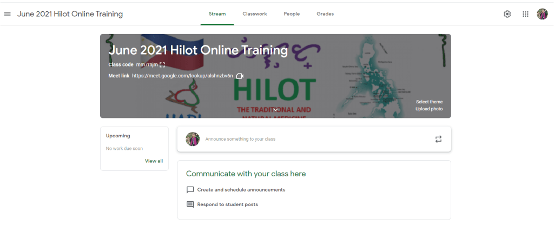Display class code in full screen
Image resolution: width=554 pixels, height=225 pixels.
point(162,65)
